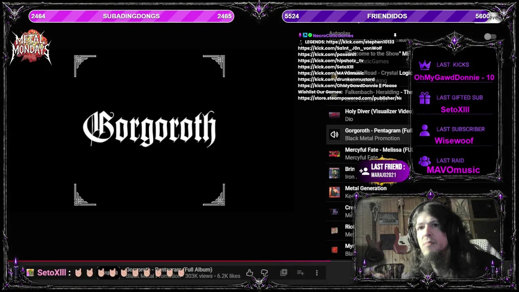Dislike the currently playing track

coord(264,273)
